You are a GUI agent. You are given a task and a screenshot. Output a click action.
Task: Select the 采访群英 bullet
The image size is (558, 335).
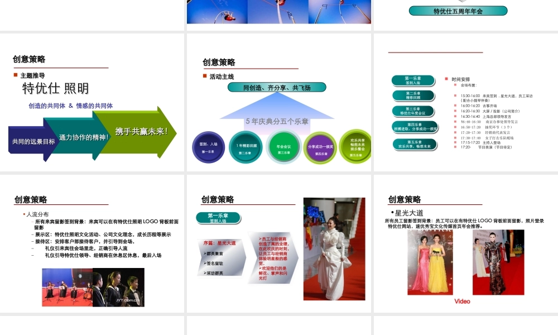click(x=214, y=273)
